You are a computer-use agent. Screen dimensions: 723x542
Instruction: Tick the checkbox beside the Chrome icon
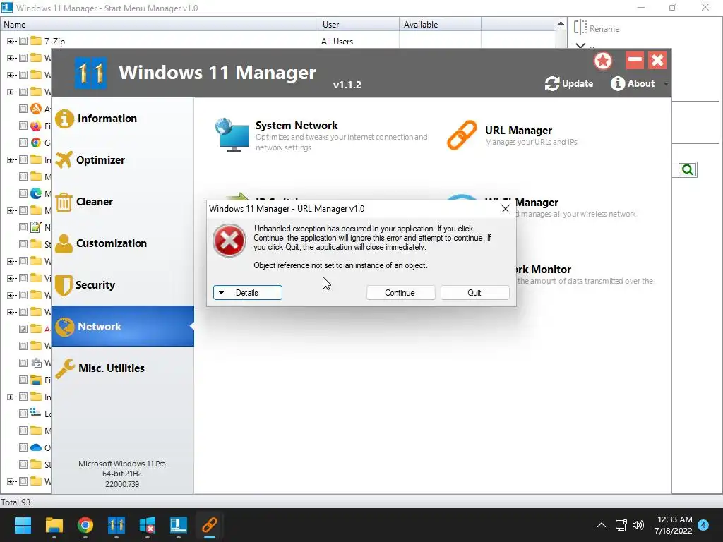[23, 143]
